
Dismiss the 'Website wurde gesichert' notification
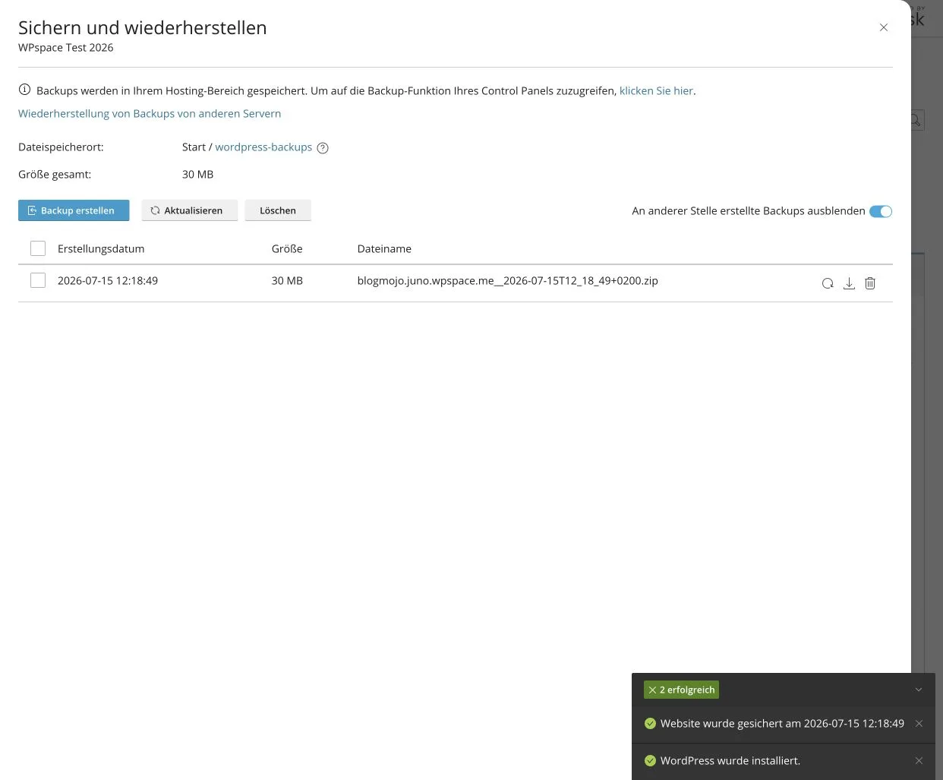[919, 724]
